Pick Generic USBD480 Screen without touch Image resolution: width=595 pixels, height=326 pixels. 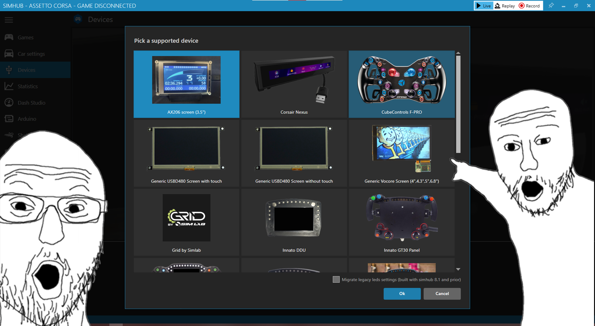(294, 153)
